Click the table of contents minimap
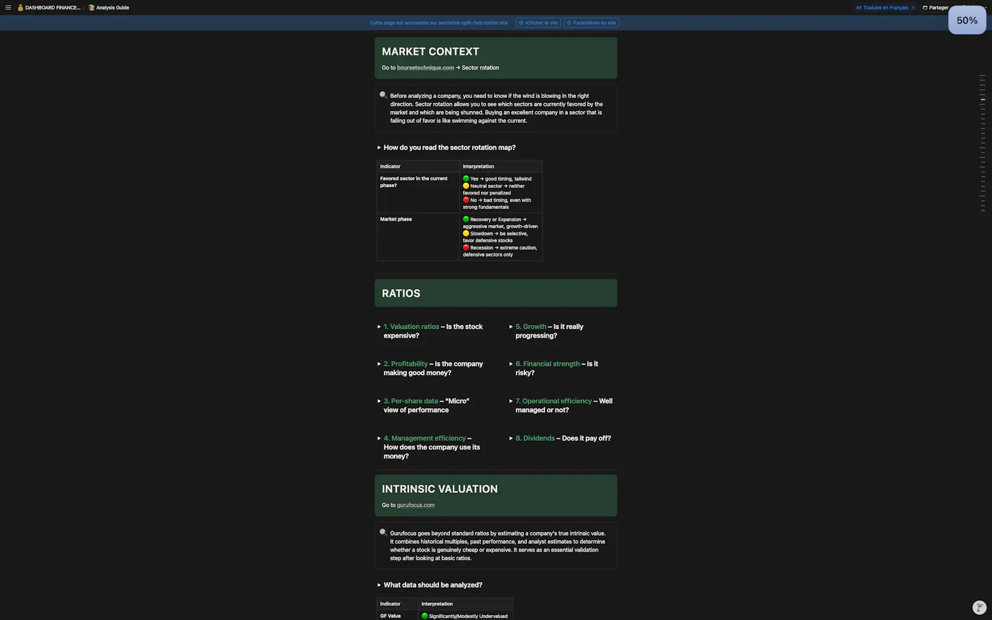 tap(983, 143)
